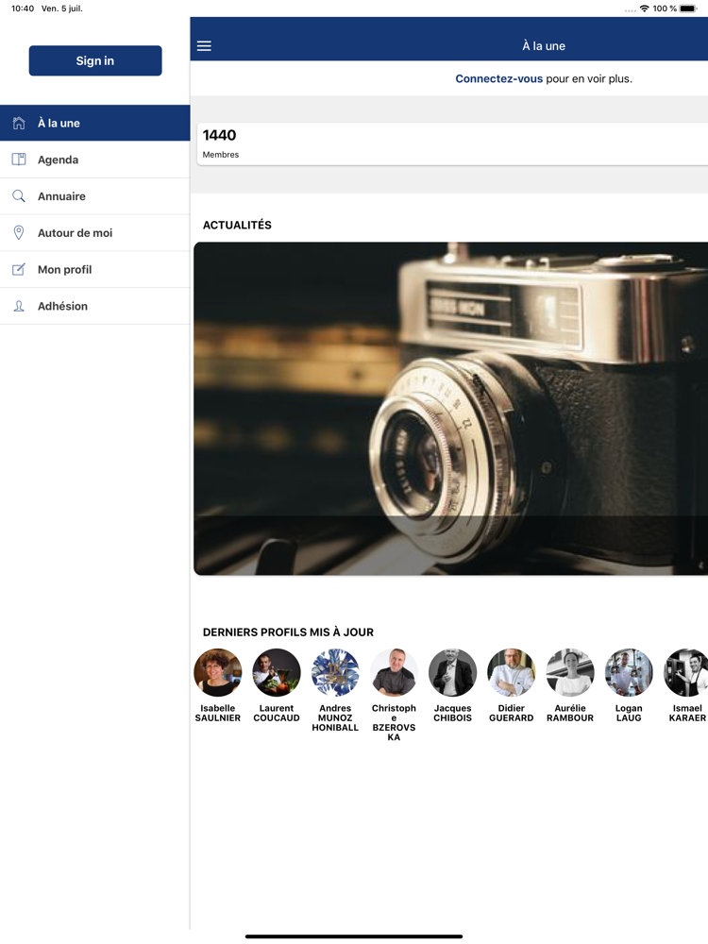Click the home icon beside À la une

pos(19,123)
